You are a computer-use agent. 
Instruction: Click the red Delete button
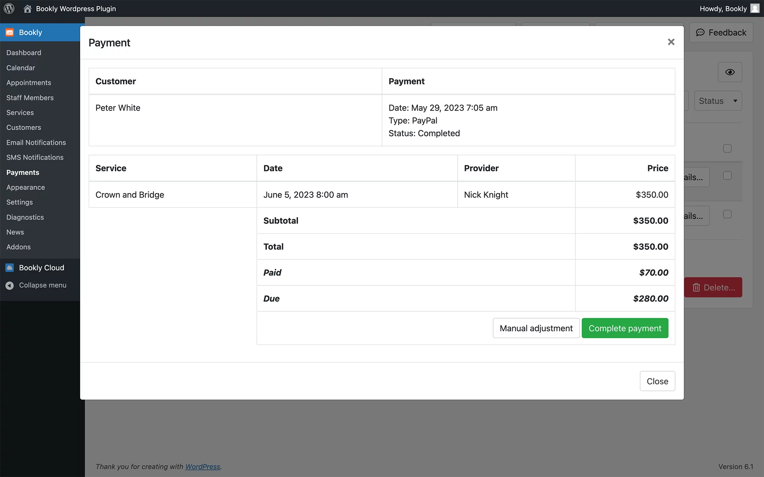tap(713, 287)
